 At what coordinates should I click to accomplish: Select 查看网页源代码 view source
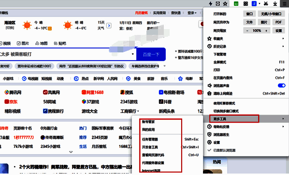168,155
